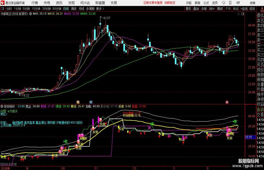The image size is (264, 170).
Task: Toggle the left sidebar panel icon
Action: 3,9
